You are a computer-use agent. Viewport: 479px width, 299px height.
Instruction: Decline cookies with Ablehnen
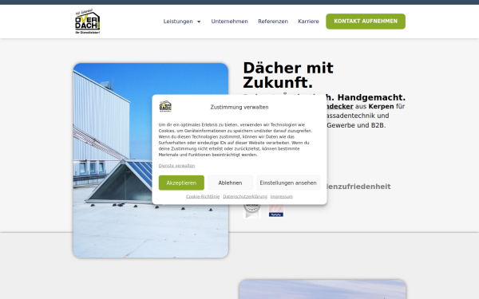coord(230,183)
